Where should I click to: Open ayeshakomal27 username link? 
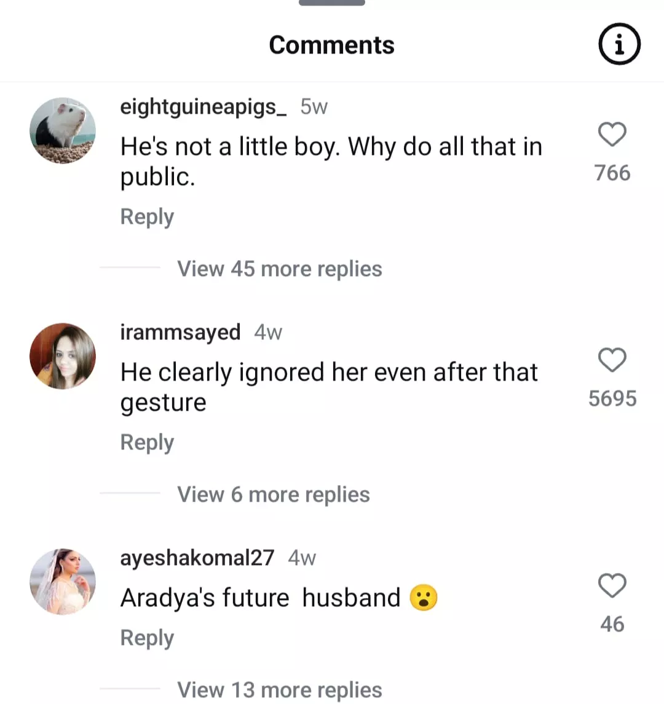(x=197, y=558)
